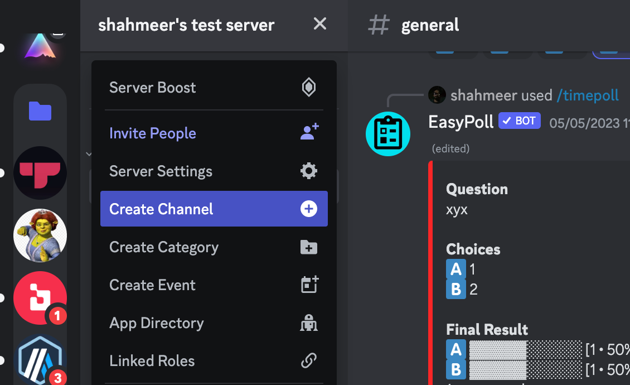This screenshot has height=385, width=630.
Task: Open the Fiona avatar server
Action: coord(40,235)
